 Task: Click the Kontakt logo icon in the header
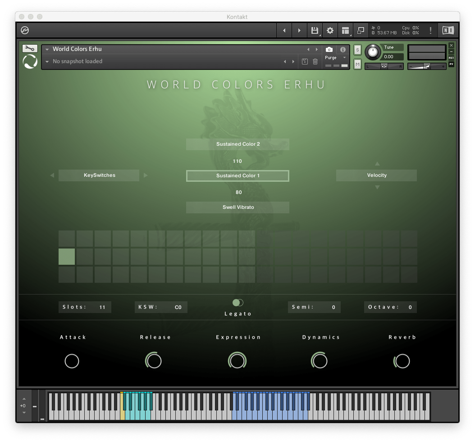point(25,30)
